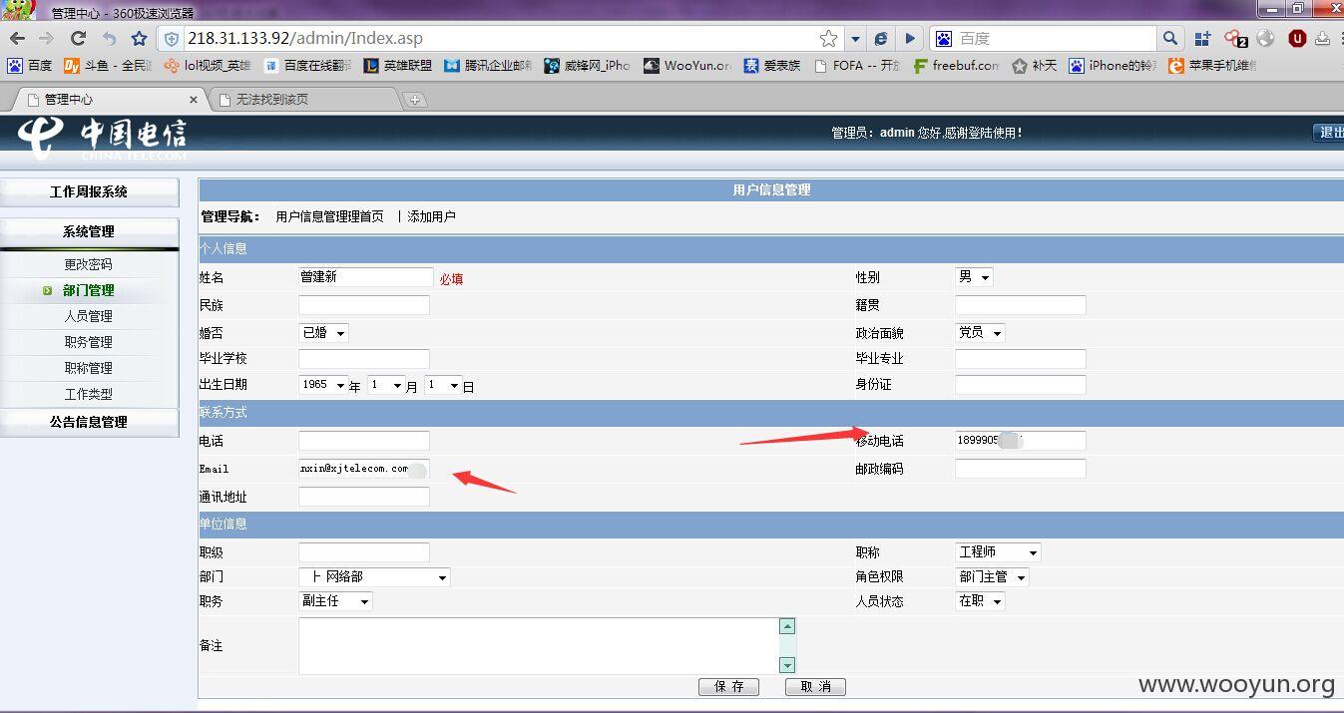Open the freebuf bookmark
The width and height of the screenshot is (1344, 713).
point(956,65)
